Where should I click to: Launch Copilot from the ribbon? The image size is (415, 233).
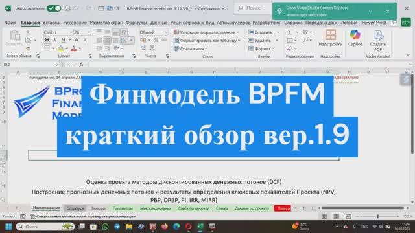point(355,38)
